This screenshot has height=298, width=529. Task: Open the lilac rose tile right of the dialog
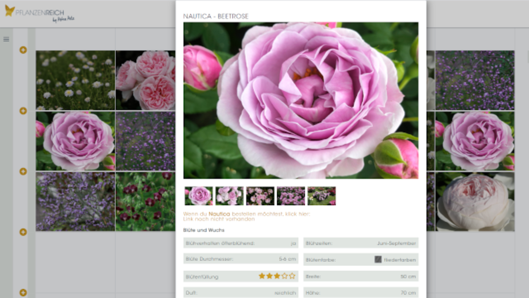(475, 141)
